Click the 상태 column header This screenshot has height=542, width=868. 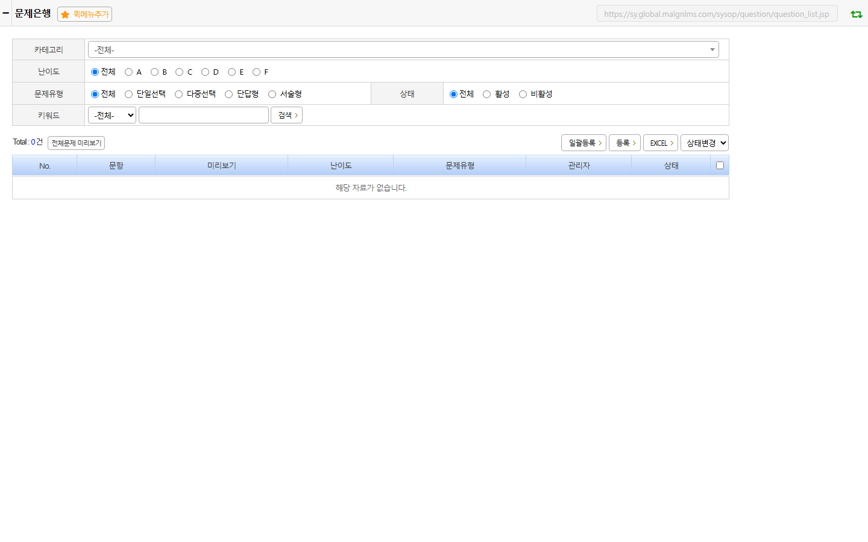671,166
